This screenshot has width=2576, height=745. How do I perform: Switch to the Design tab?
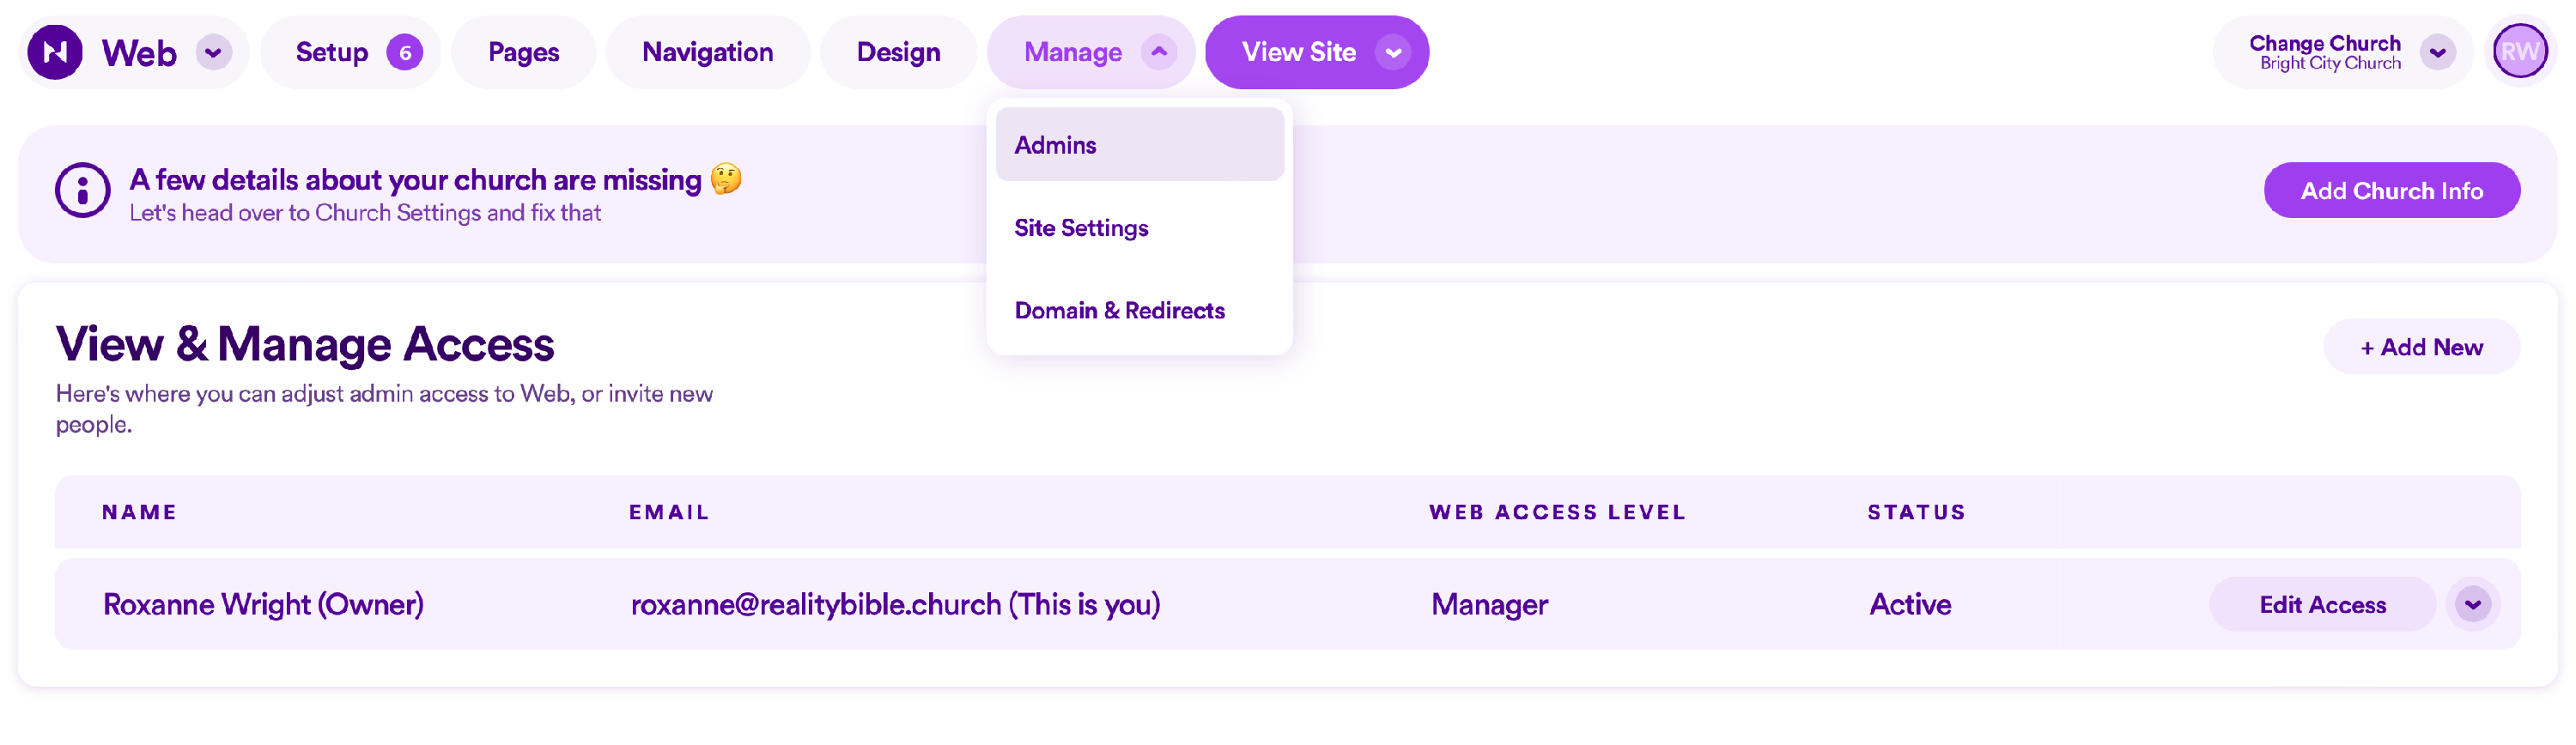898,51
